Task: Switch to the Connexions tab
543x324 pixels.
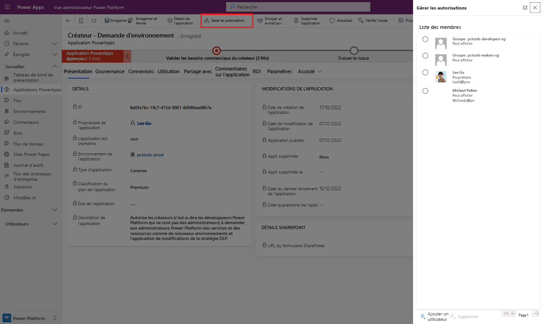Action: (141, 71)
